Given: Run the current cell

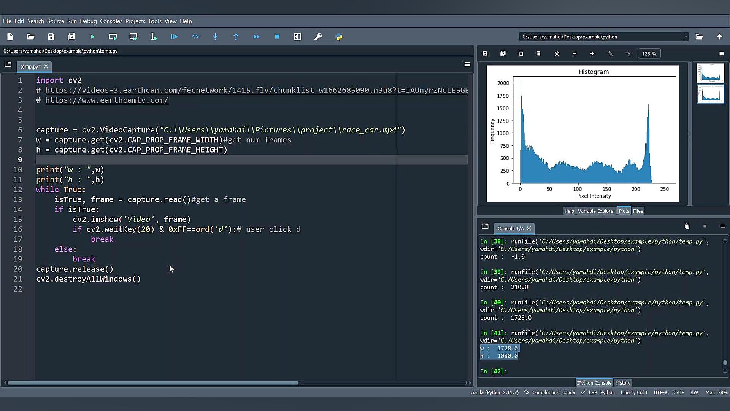Looking at the screenshot, I should 113,37.
